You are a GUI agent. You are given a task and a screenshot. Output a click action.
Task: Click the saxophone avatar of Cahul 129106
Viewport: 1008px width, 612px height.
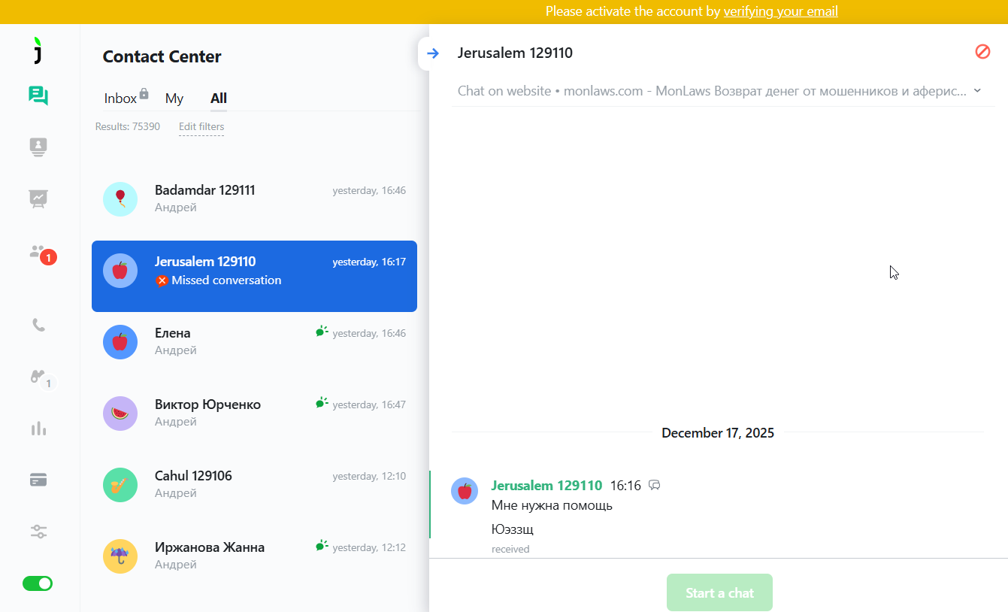[x=120, y=485]
